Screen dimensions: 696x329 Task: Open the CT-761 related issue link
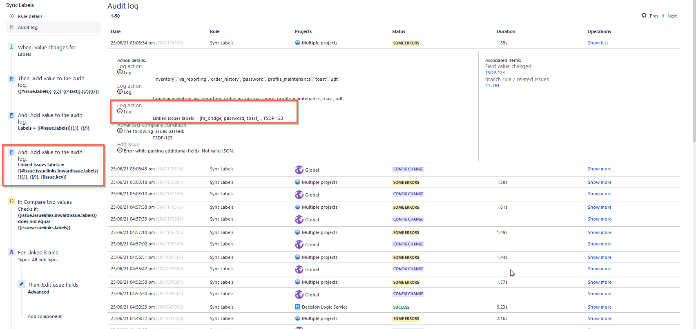tap(492, 86)
